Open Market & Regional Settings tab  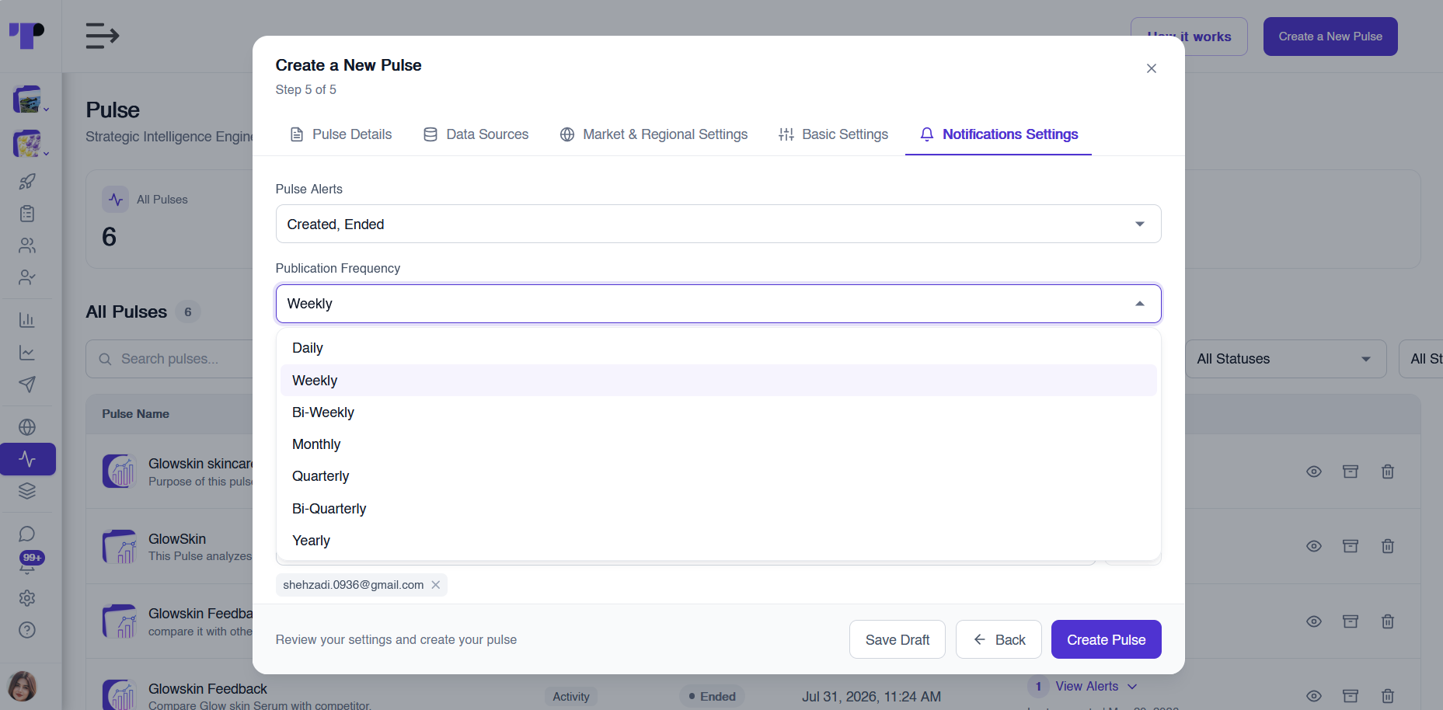coord(654,134)
